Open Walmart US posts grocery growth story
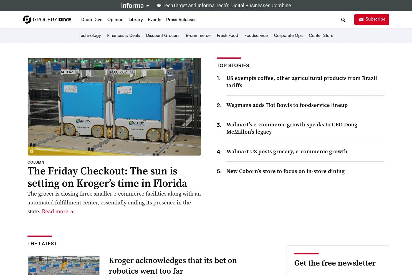The width and height of the screenshot is (412, 275). 287,152
